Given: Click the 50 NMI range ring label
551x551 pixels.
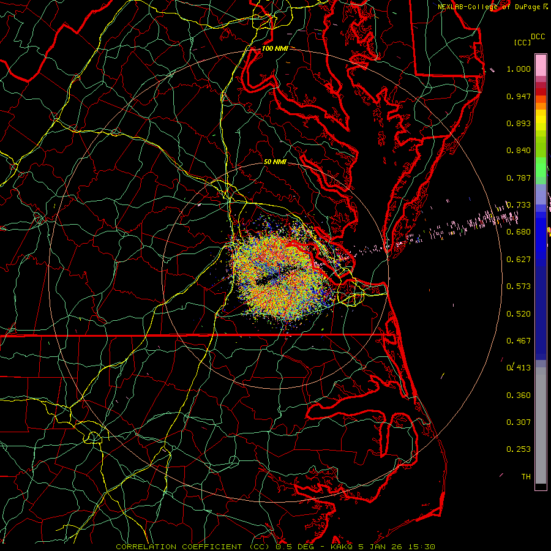Looking at the screenshot, I should coord(275,162).
